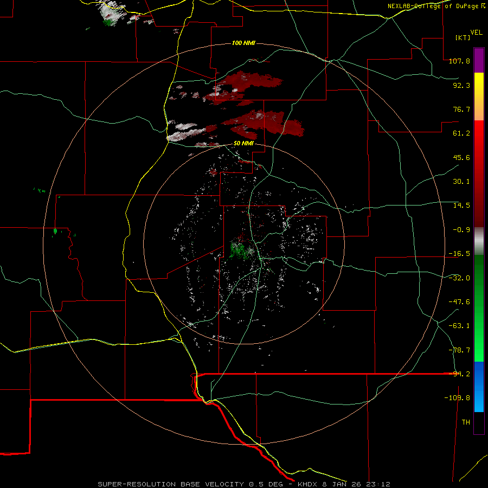Click the large dark red echo north of 50 NMI ring
Viewport: 488px width, 488px height.
click(265, 123)
